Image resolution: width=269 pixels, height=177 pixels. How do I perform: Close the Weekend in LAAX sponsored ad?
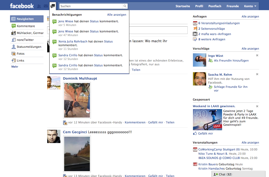pos(257,106)
